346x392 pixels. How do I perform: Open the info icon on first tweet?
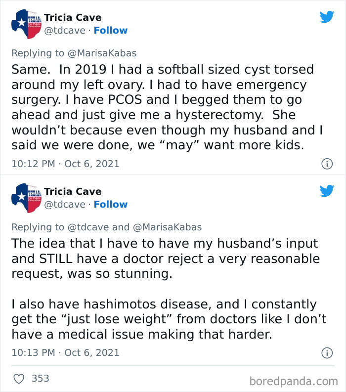point(327,164)
